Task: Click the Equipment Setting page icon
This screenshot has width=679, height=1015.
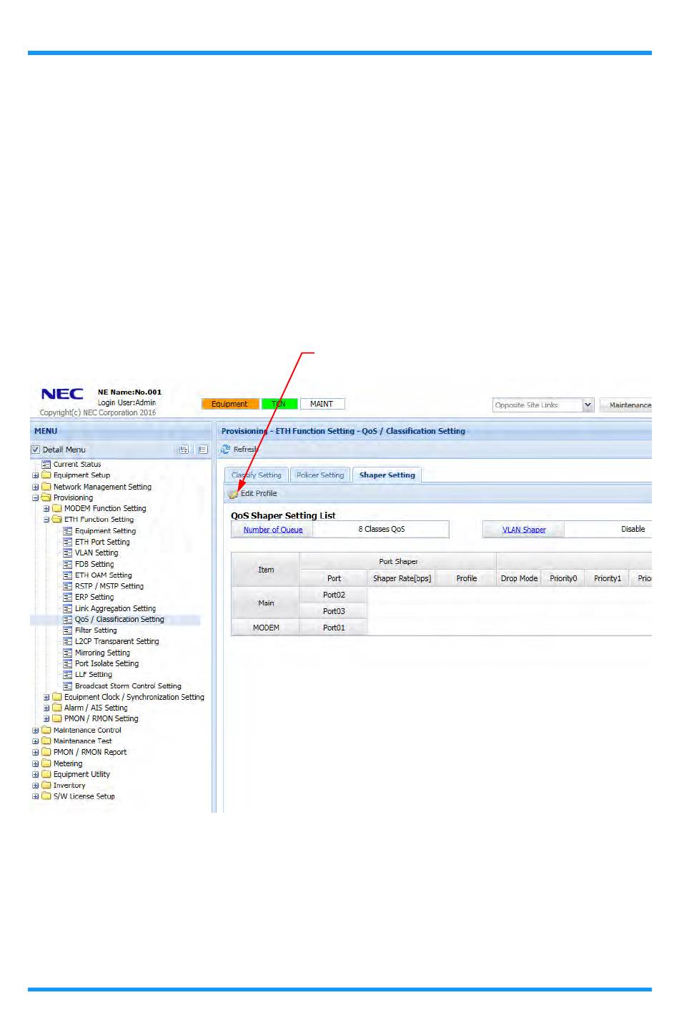Action: 68,531
